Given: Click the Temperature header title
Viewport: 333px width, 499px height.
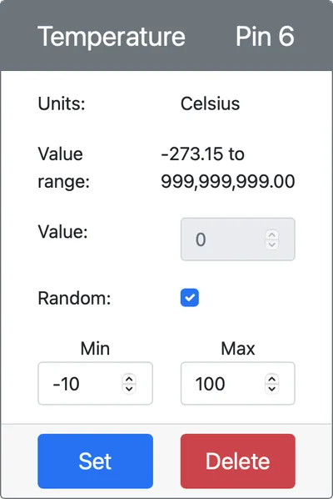Looking at the screenshot, I should 112,36.
